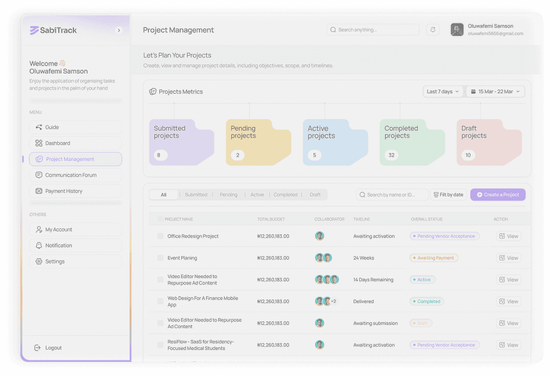Collapse the sidebar using the chevron button
Viewport: 550px width, 376px height.
[x=119, y=30]
